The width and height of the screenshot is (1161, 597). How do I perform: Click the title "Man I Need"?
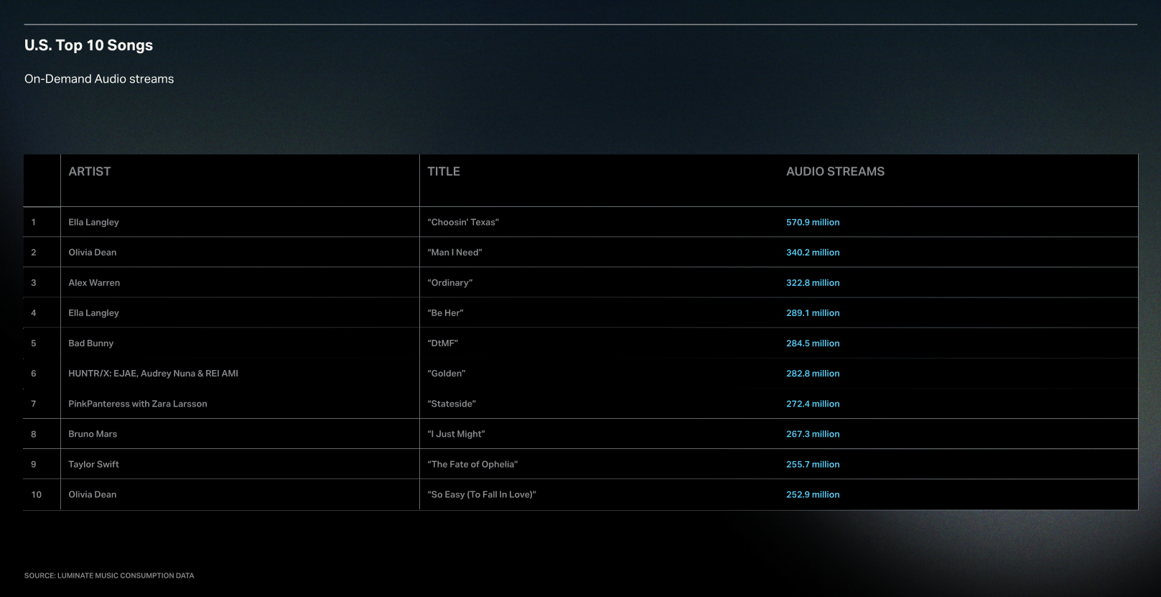point(454,252)
